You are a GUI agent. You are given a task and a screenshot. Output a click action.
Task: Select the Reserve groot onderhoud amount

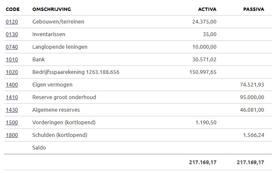tap(252, 97)
